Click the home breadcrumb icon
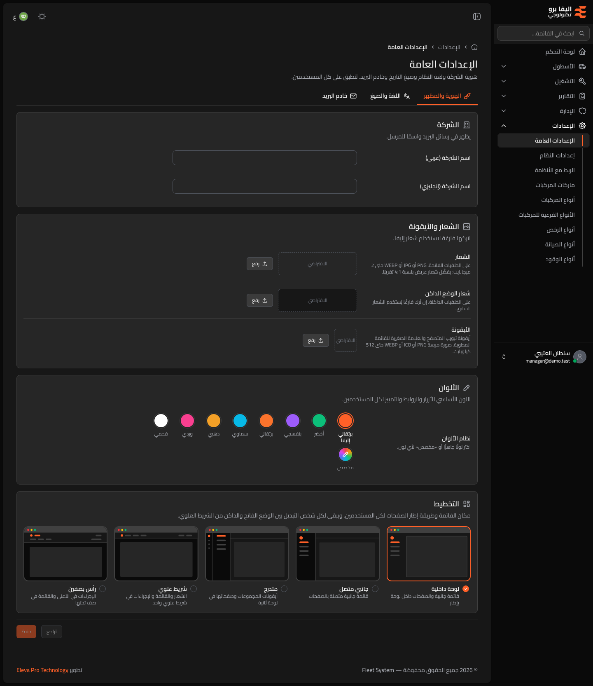 474,47
